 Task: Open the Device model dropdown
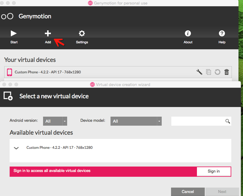coord(136,121)
